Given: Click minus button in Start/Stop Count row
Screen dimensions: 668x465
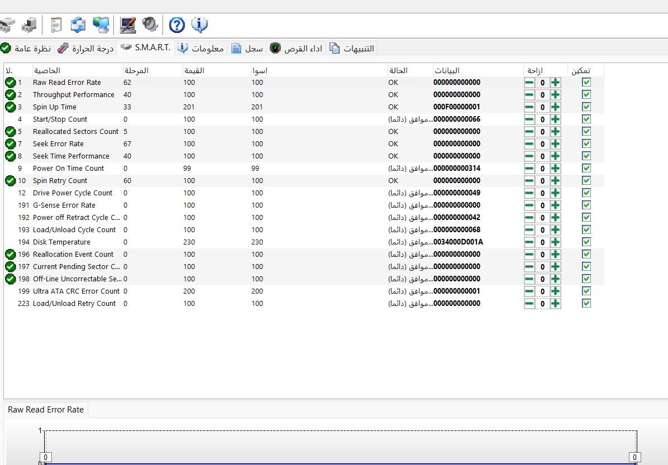Looking at the screenshot, I should coord(529,119).
